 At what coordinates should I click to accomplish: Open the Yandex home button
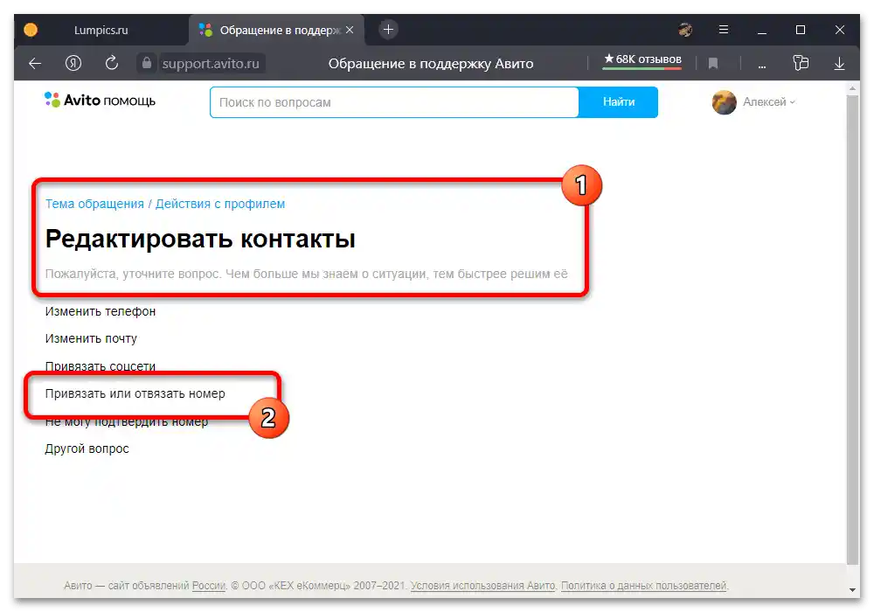(73, 64)
